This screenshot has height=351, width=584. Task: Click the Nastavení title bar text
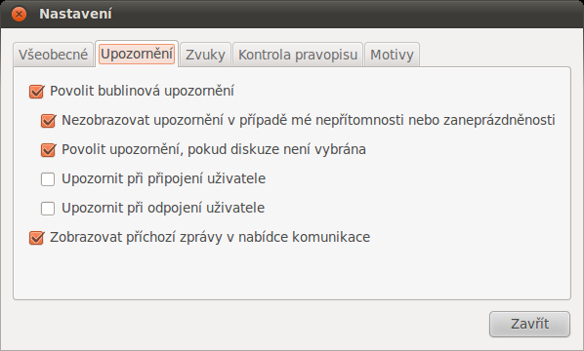[x=75, y=14]
